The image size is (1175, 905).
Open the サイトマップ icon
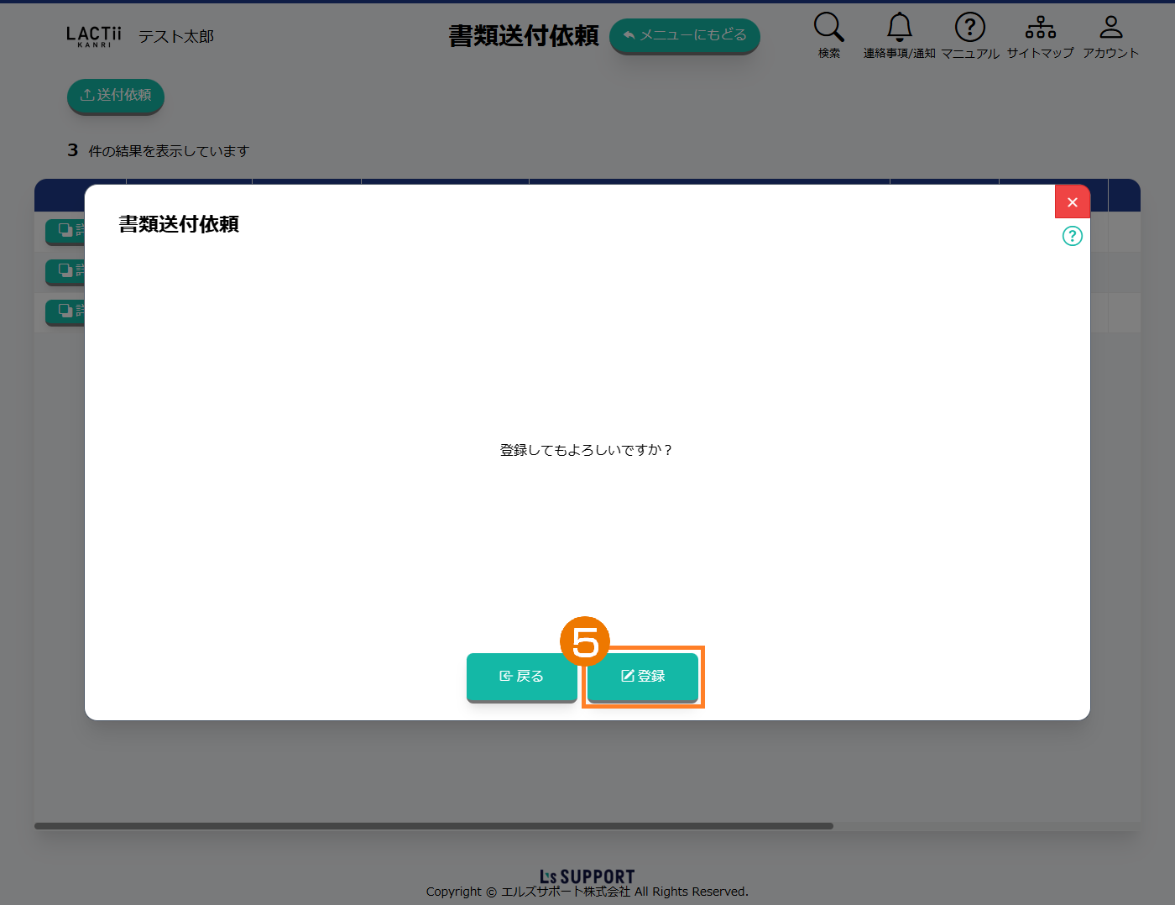tap(1040, 28)
